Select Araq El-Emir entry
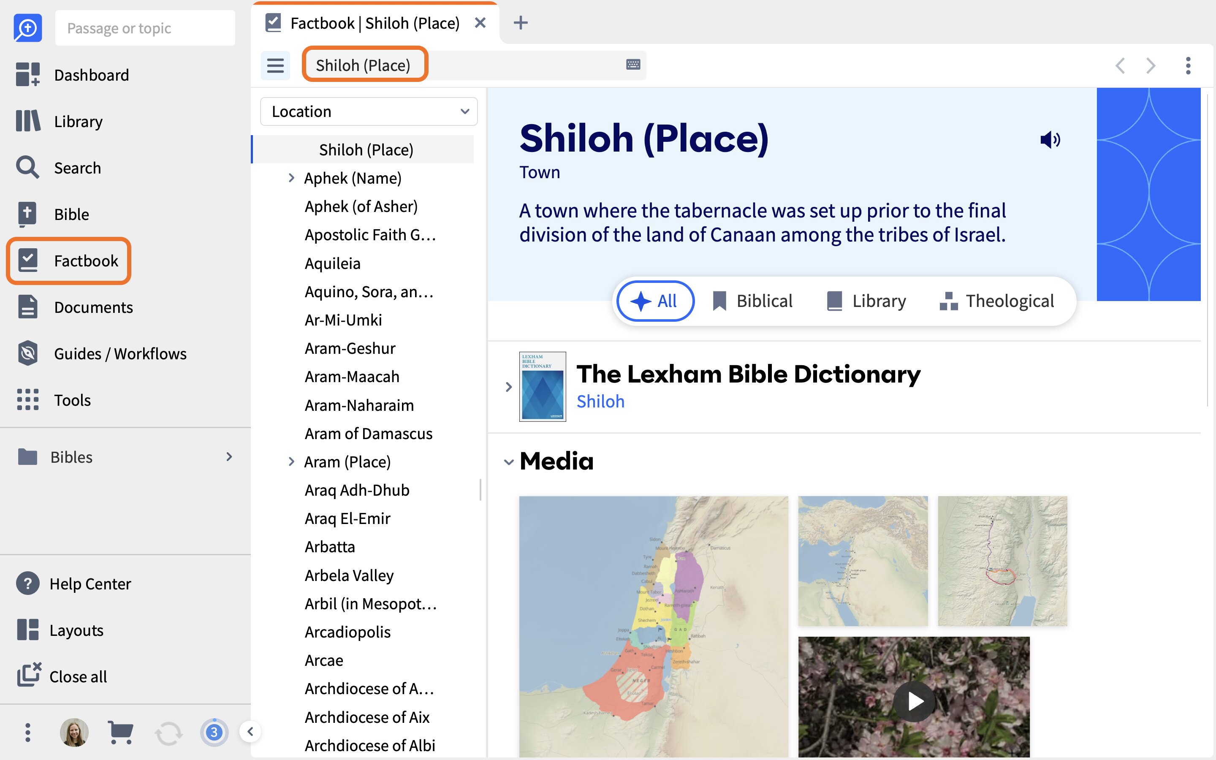The width and height of the screenshot is (1216, 760). (347, 518)
